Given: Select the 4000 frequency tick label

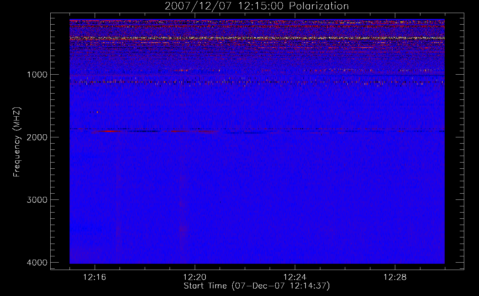Looking at the screenshot, I should click(x=37, y=263).
